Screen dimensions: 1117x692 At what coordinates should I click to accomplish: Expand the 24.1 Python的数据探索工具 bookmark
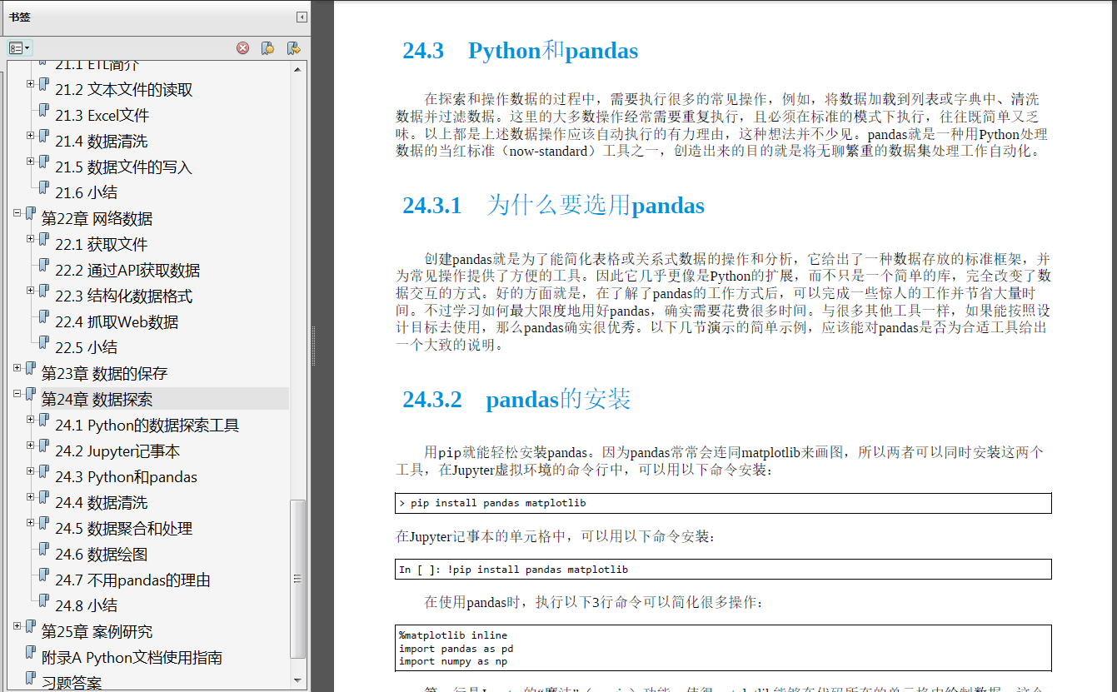point(31,419)
